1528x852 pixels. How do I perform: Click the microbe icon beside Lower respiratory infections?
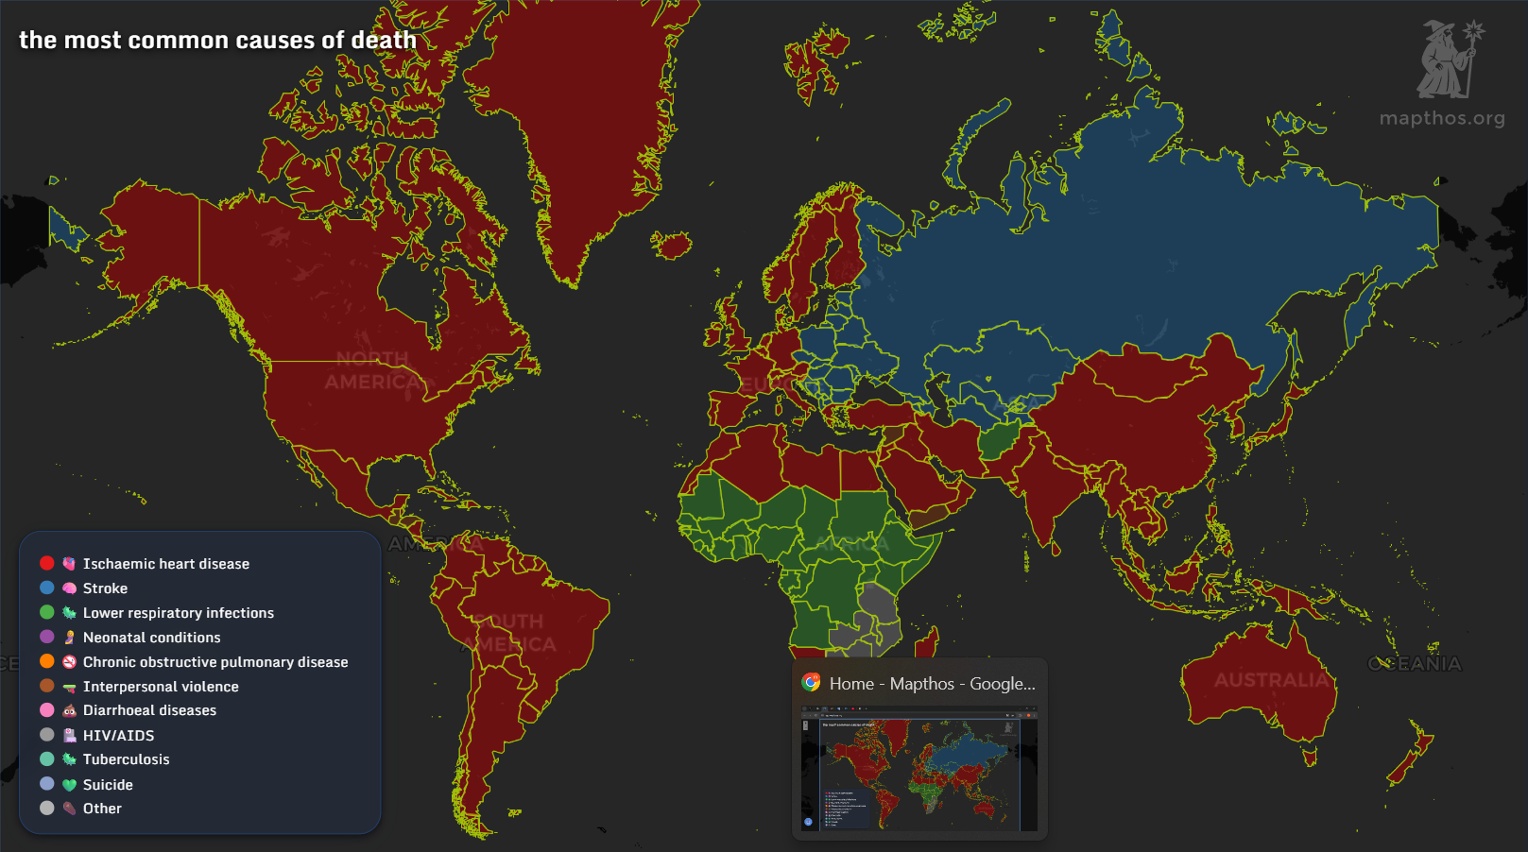coord(69,613)
